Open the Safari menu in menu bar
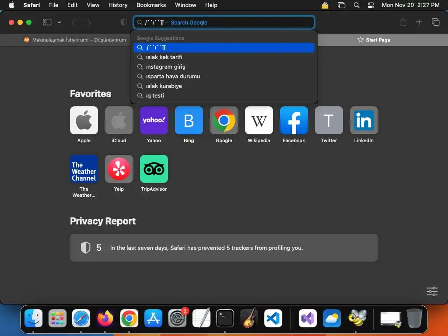The image size is (448, 336). point(31,5)
